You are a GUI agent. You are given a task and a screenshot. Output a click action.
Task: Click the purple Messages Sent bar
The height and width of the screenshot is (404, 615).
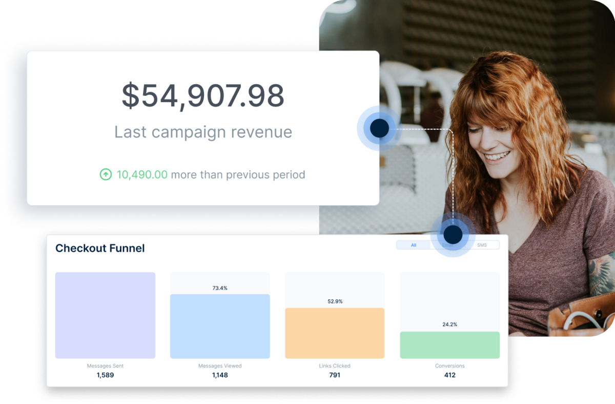[x=105, y=315]
